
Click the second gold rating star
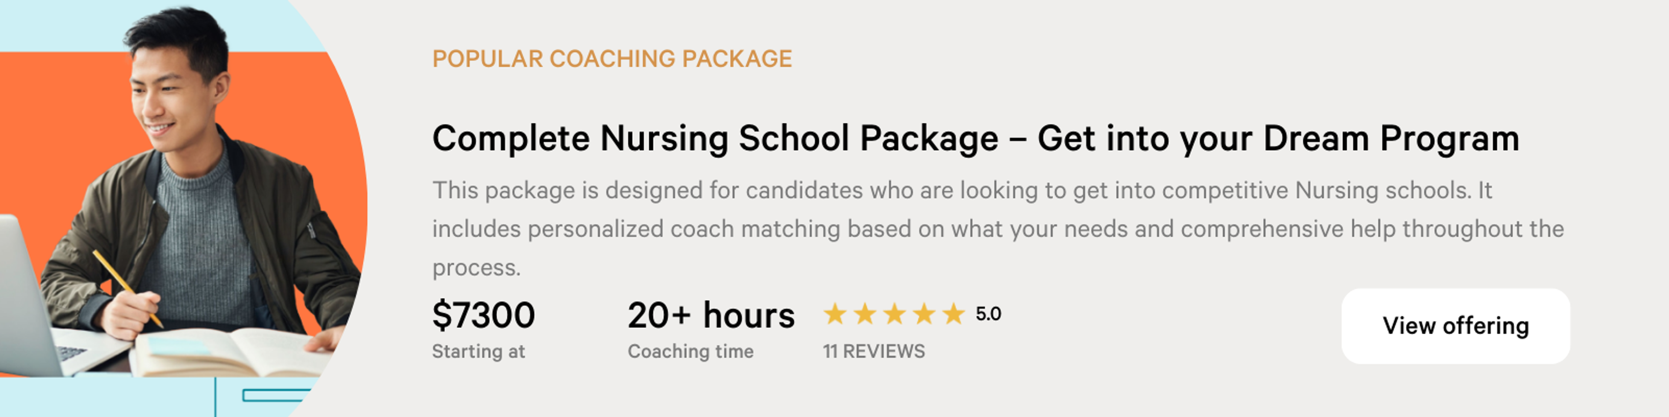click(864, 314)
